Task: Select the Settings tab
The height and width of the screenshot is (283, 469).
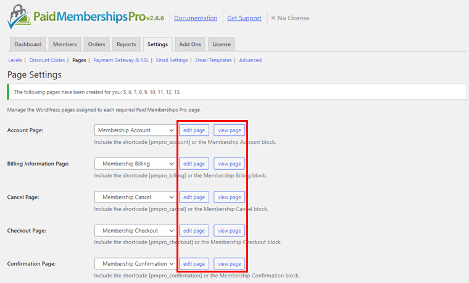Action: point(157,44)
